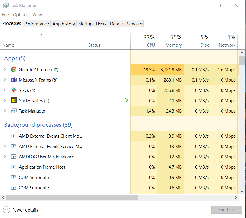Screen dimensions: 246x218
Task: Open the File menu
Action: (x=6, y=15)
